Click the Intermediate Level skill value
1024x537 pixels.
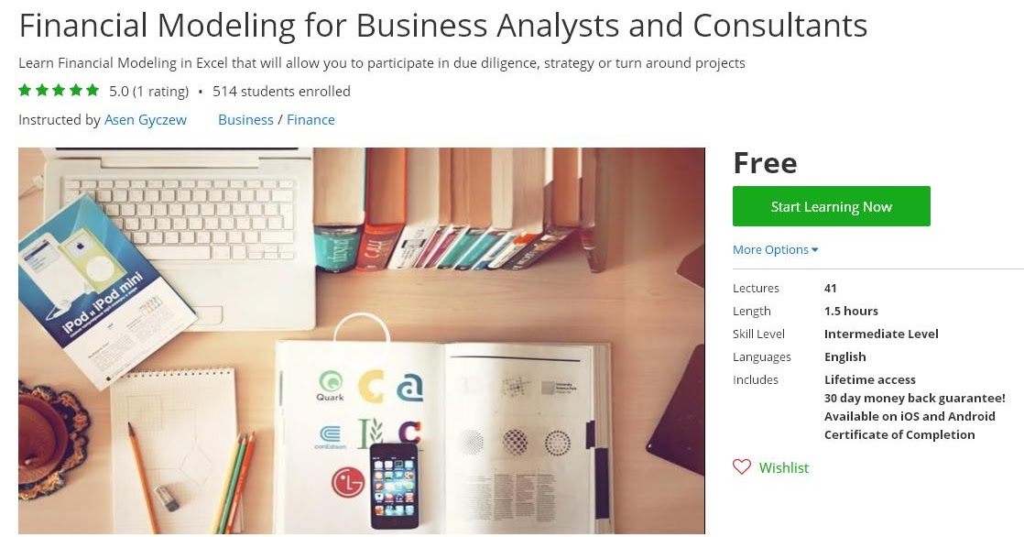[881, 334]
